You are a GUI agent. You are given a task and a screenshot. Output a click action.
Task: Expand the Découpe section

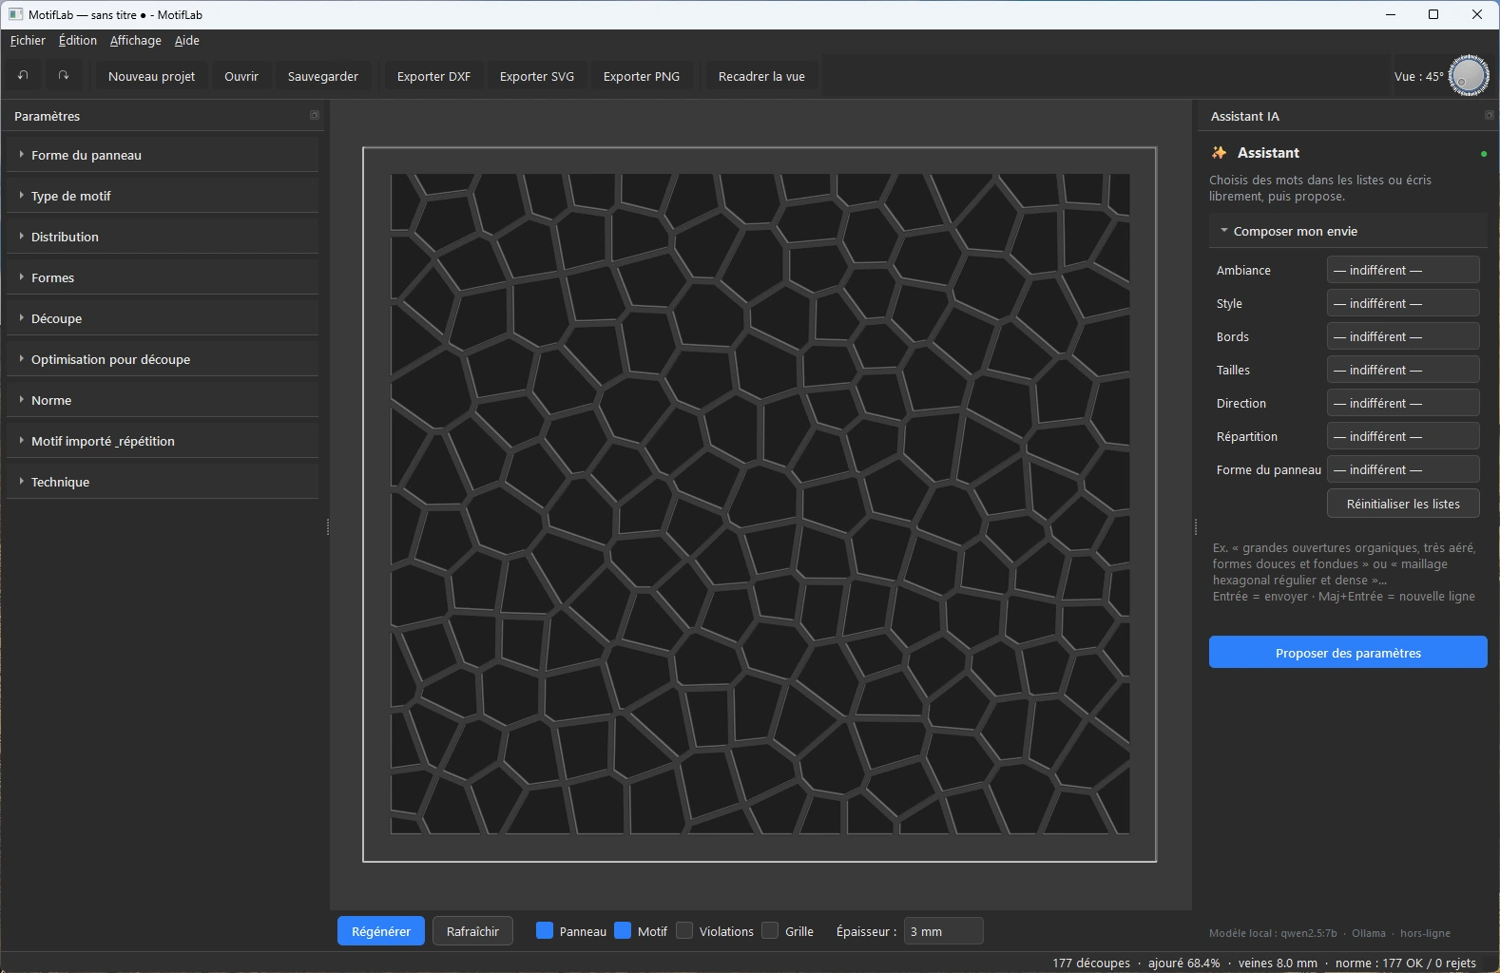coord(163,318)
